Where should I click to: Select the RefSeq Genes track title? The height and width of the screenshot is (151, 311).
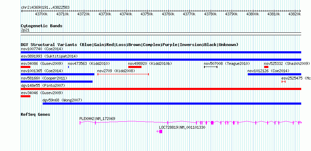36,114
